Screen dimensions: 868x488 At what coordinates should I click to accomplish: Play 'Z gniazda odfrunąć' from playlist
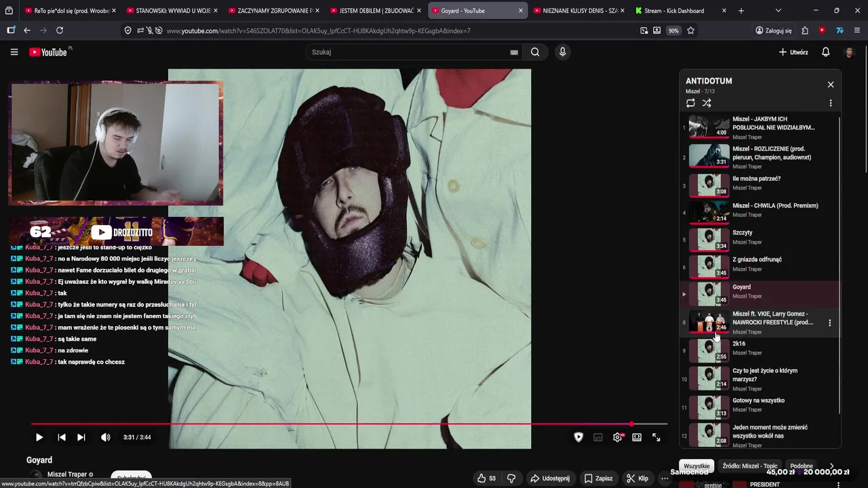pyautogui.click(x=760, y=266)
